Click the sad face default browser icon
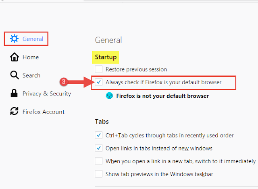 (x=109, y=96)
